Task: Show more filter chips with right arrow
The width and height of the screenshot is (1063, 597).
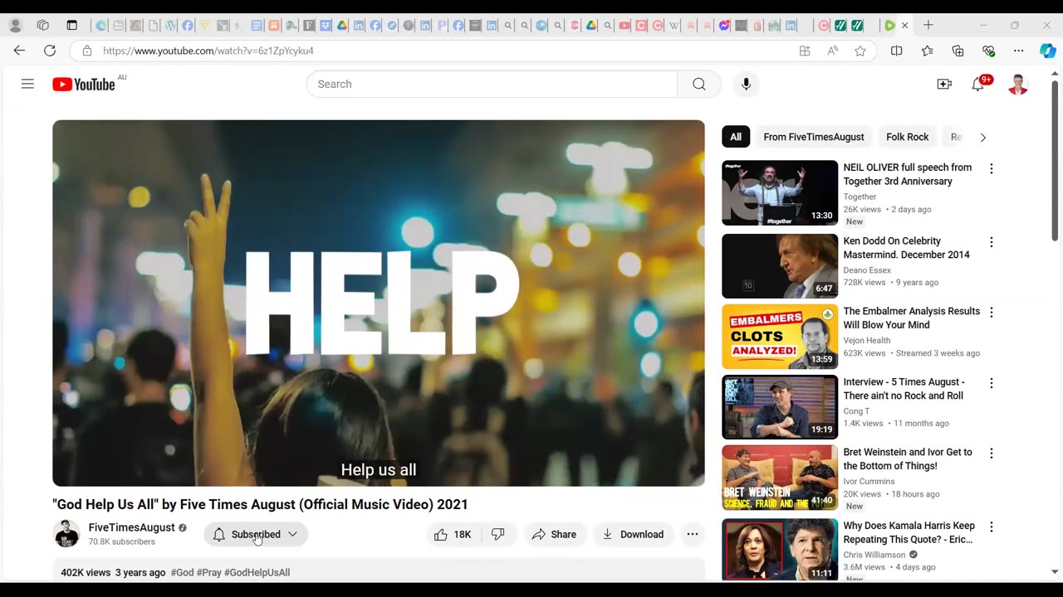Action: coord(982,137)
